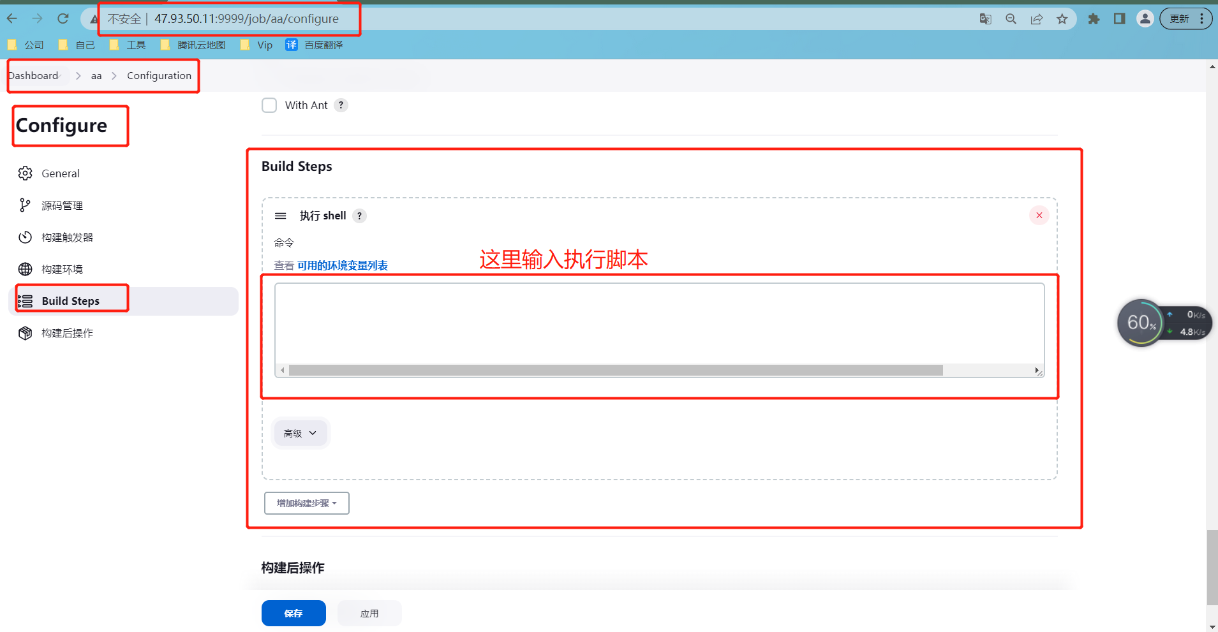
Task: Toggle the browser side panel icon
Action: [x=1119, y=19]
